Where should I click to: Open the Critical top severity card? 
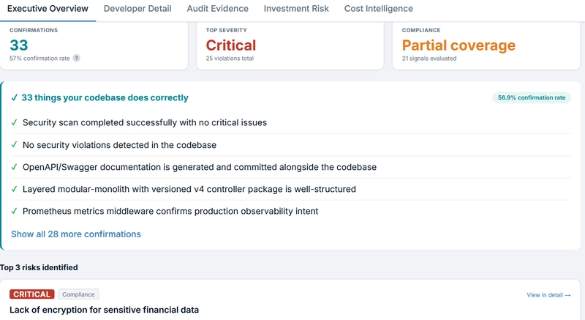(290, 45)
